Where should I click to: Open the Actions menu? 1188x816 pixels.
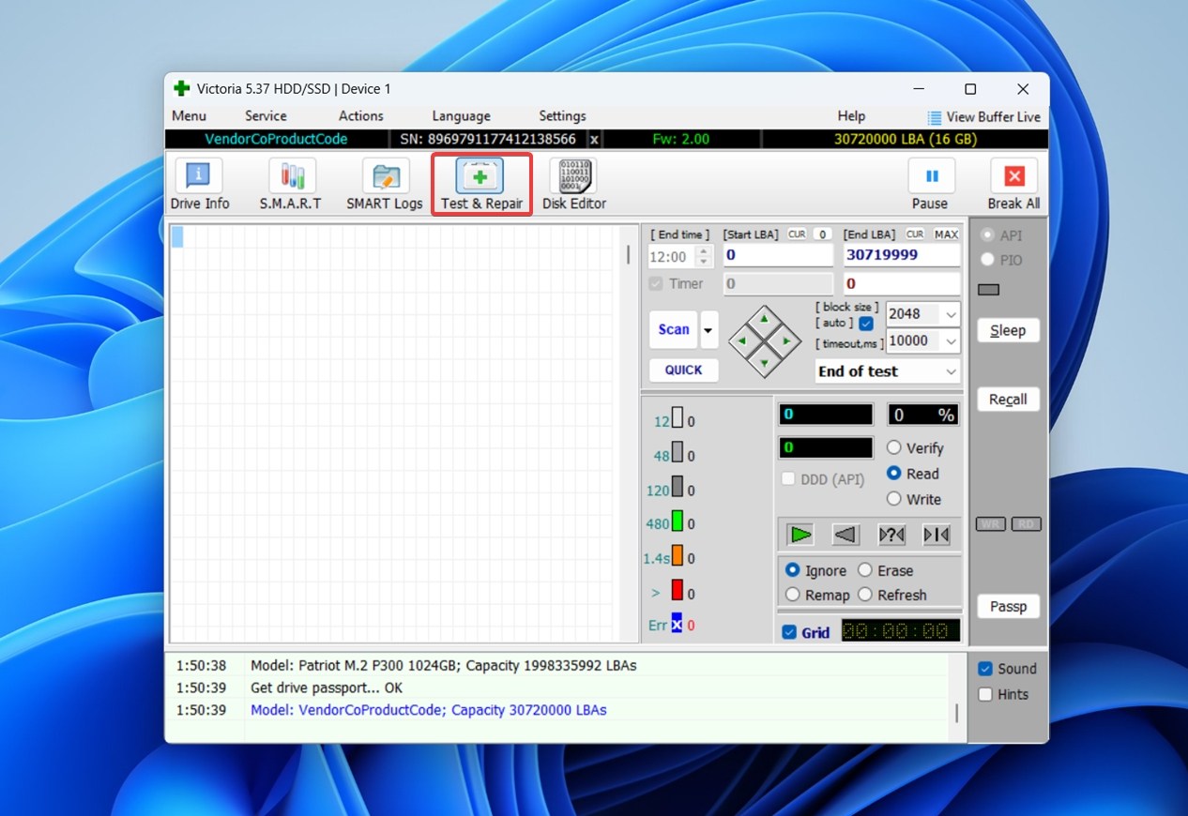[x=360, y=116]
